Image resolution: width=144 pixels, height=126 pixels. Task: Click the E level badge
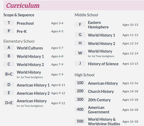(9, 93)
